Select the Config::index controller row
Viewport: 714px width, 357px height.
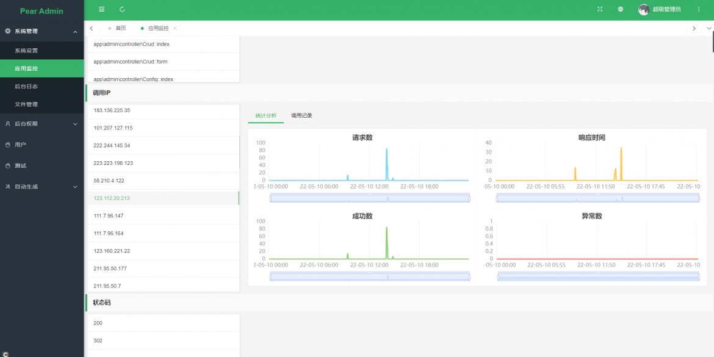coord(163,76)
